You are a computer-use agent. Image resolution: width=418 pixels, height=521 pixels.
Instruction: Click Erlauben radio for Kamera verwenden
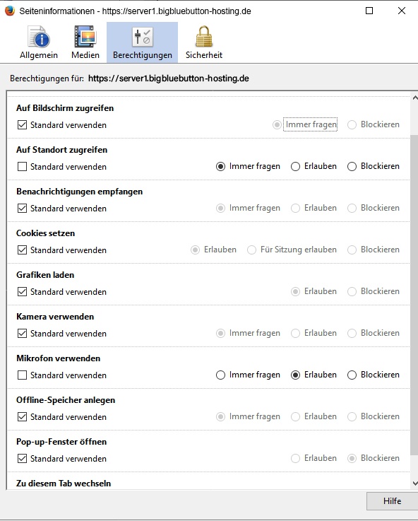[x=295, y=333]
